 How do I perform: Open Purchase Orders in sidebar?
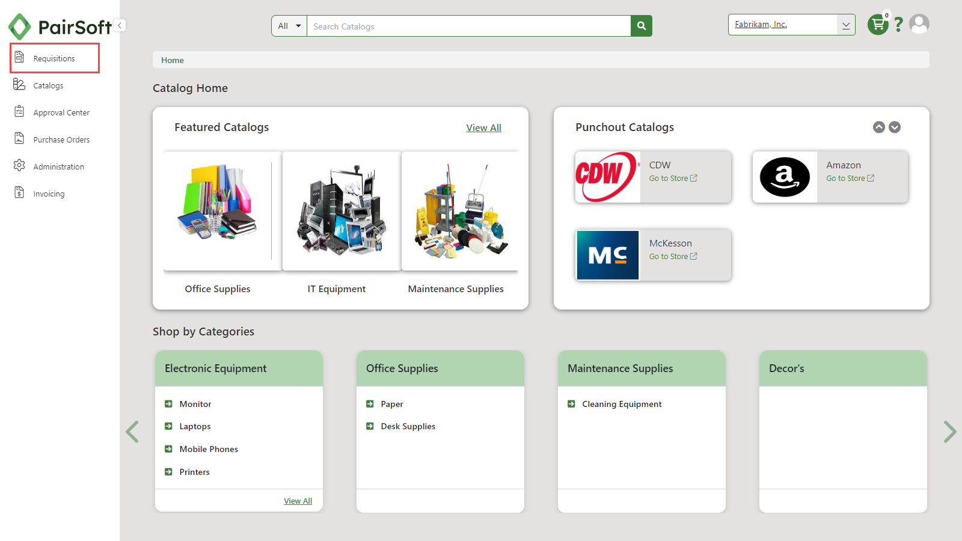(x=61, y=139)
